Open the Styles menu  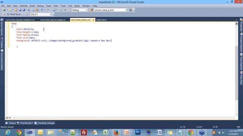click(x=77, y=6)
